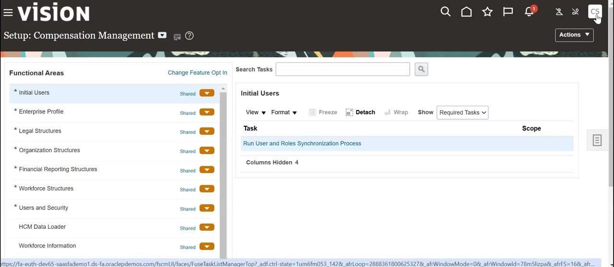Open the Format menu
This screenshot has width=614, height=267.
coord(284,112)
